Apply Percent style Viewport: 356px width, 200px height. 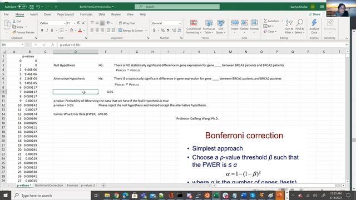162,31
